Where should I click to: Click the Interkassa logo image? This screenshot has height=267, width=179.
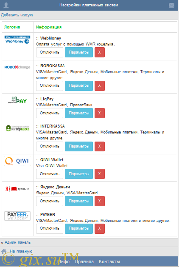[18, 128]
